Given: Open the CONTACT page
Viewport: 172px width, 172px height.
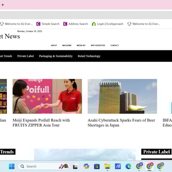Looking at the screenshot, I should (115, 45).
